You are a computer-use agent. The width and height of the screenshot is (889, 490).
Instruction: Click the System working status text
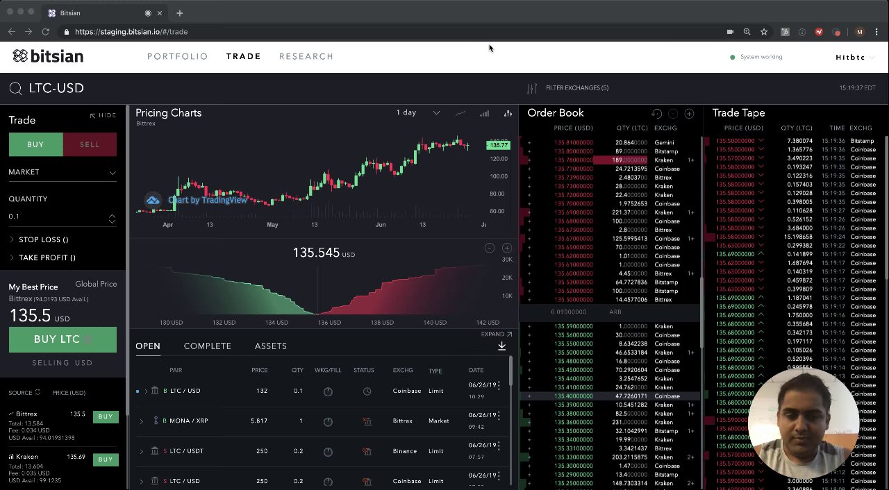coord(761,57)
